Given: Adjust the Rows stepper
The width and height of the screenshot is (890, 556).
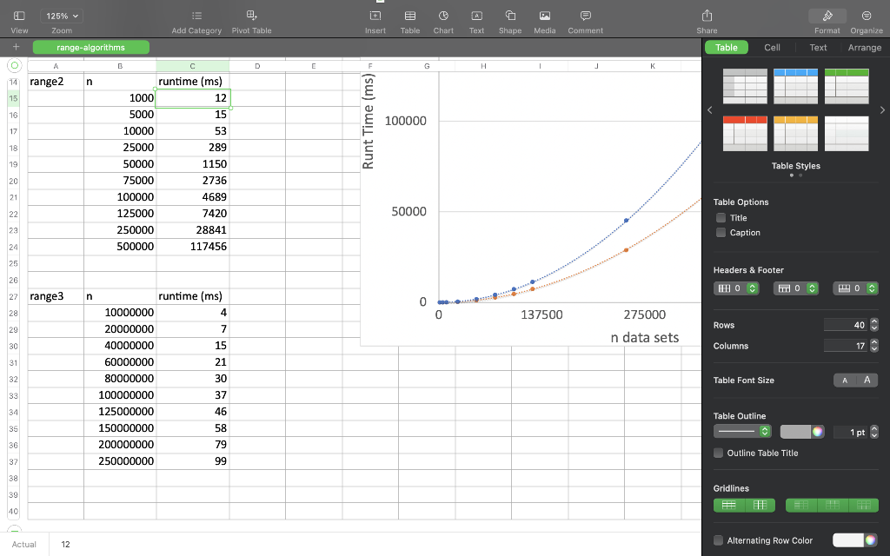Looking at the screenshot, I should pos(874,325).
